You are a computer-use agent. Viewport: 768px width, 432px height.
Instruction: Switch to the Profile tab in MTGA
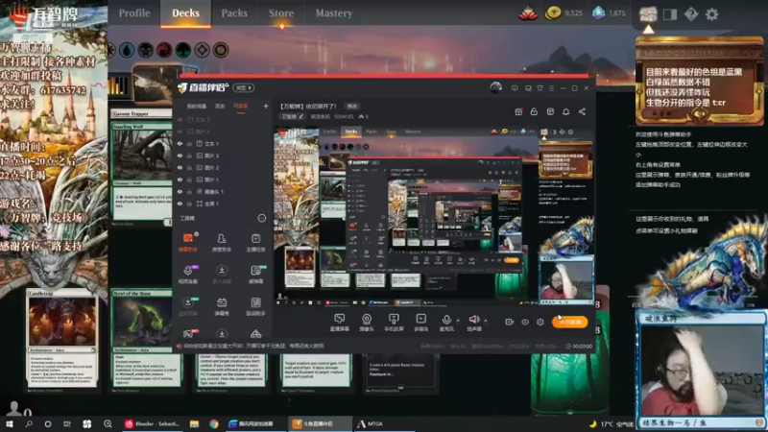134,13
